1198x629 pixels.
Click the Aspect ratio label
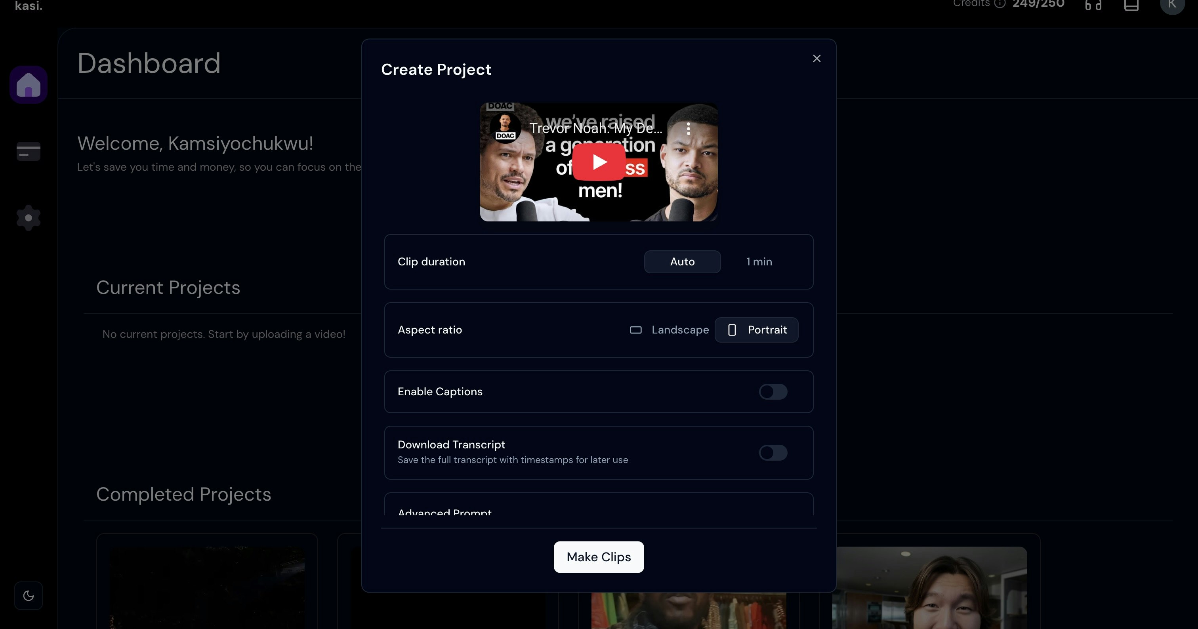tap(430, 330)
